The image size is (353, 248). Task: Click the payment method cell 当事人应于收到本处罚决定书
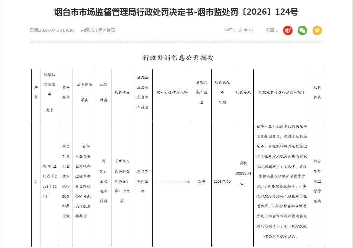point(282,184)
